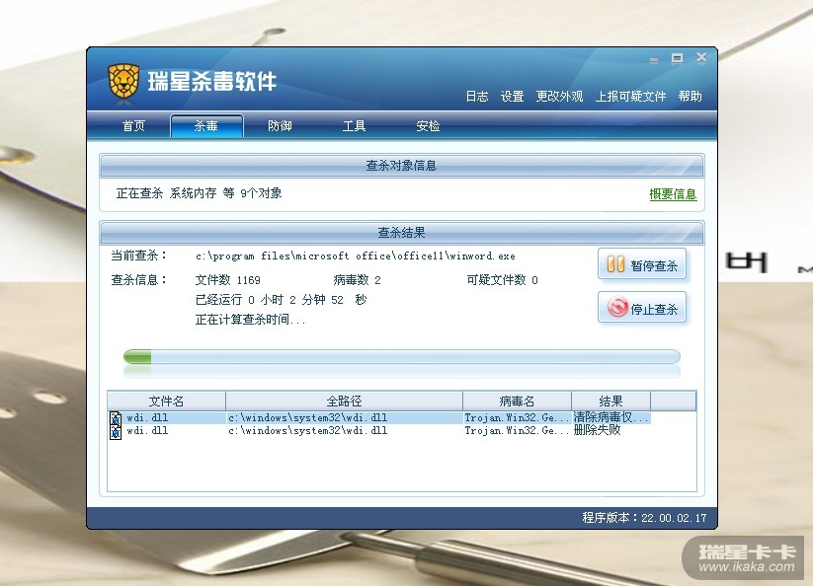The height and width of the screenshot is (586, 813).
Task: Click the 已经运行 elapsed time text
Action: (281, 300)
